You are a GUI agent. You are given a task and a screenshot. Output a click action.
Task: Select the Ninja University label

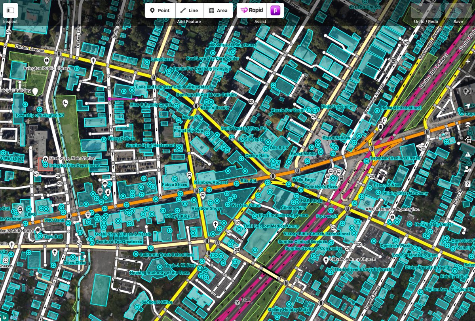click(336, 106)
